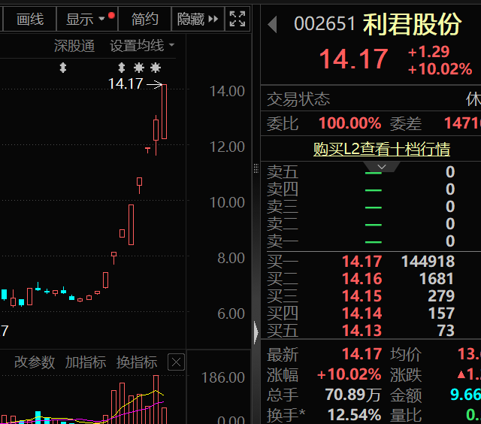Click the middle gear marker above the candlesticks
Image resolution: width=481 pixels, height=424 pixels.
coord(139,68)
